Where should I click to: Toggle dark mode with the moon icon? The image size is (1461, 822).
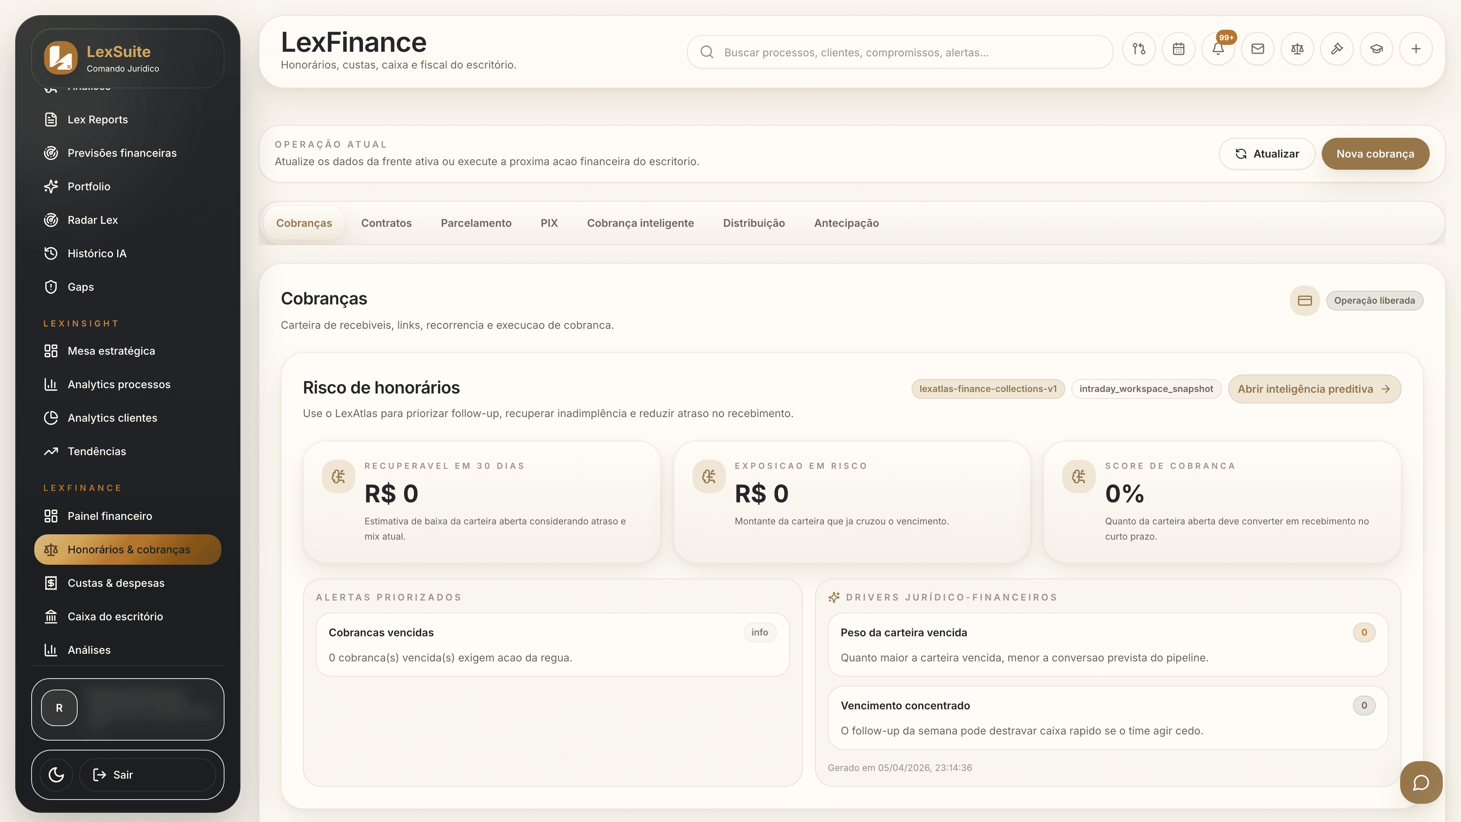[55, 774]
